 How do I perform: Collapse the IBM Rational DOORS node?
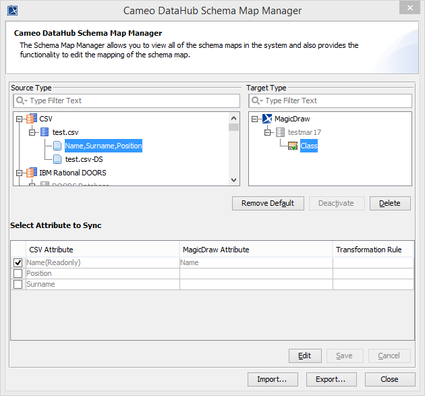coord(19,173)
